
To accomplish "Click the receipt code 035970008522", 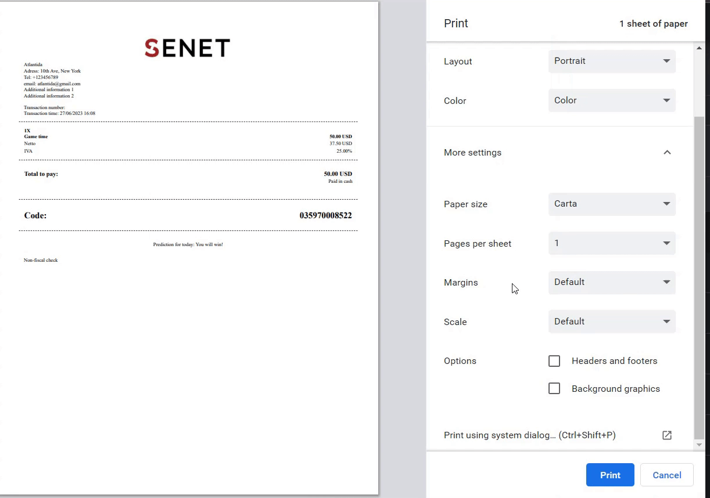I will tap(325, 215).
